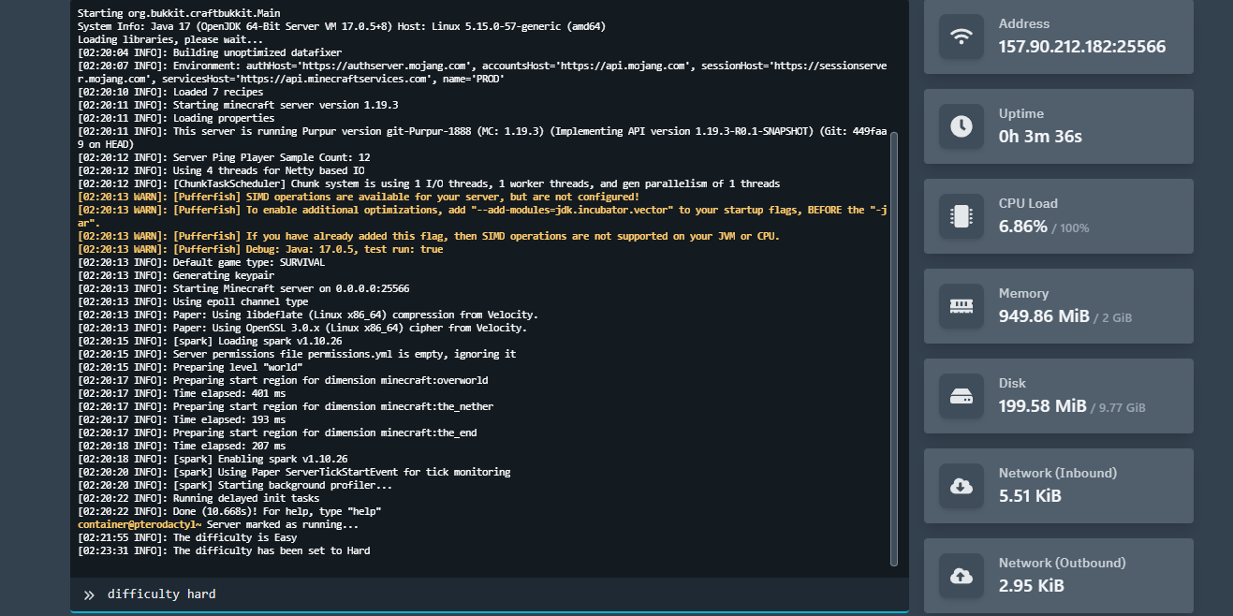Click the Disk drive icon
The height and width of the screenshot is (616, 1233).
(x=961, y=396)
